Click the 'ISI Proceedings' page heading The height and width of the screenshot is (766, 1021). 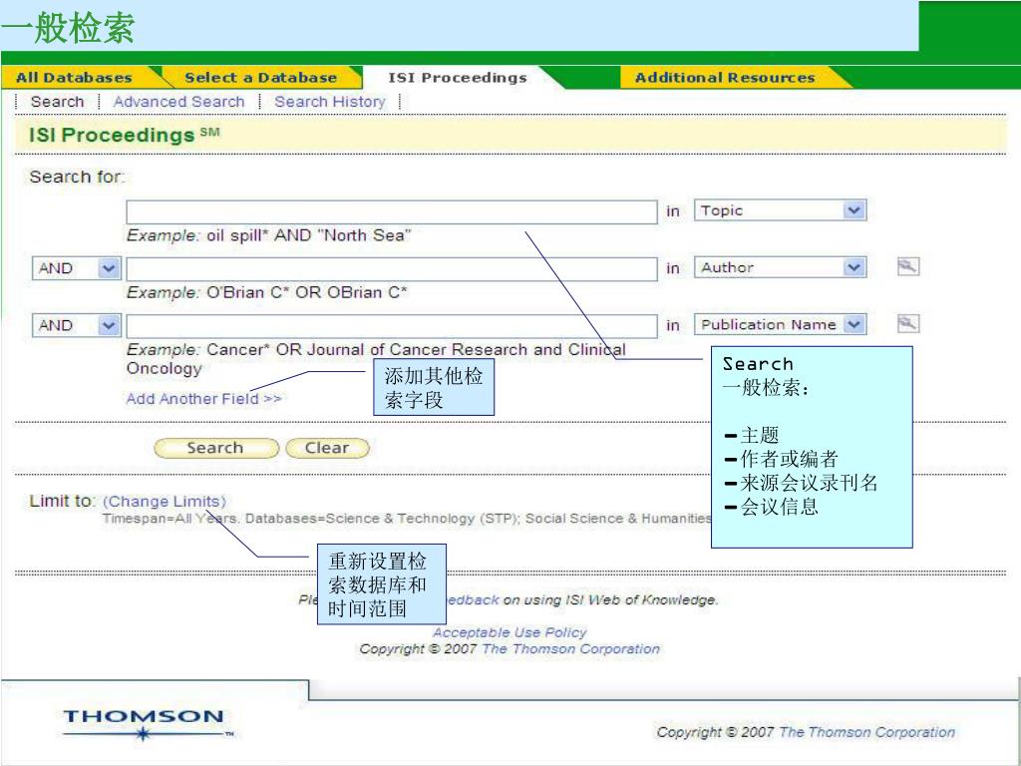[124, 135]
